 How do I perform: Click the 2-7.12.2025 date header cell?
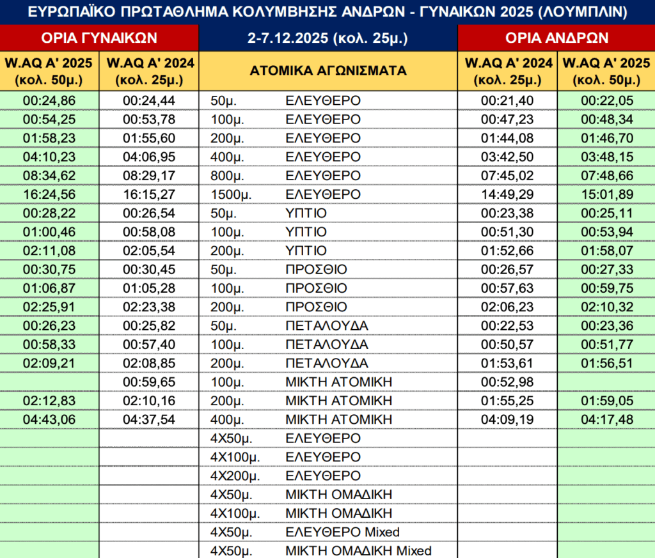tap(328, 38)
